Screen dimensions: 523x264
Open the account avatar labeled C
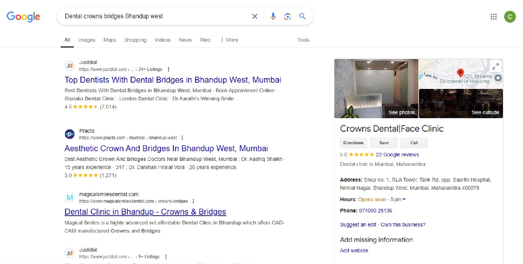[x=509, y=16]
